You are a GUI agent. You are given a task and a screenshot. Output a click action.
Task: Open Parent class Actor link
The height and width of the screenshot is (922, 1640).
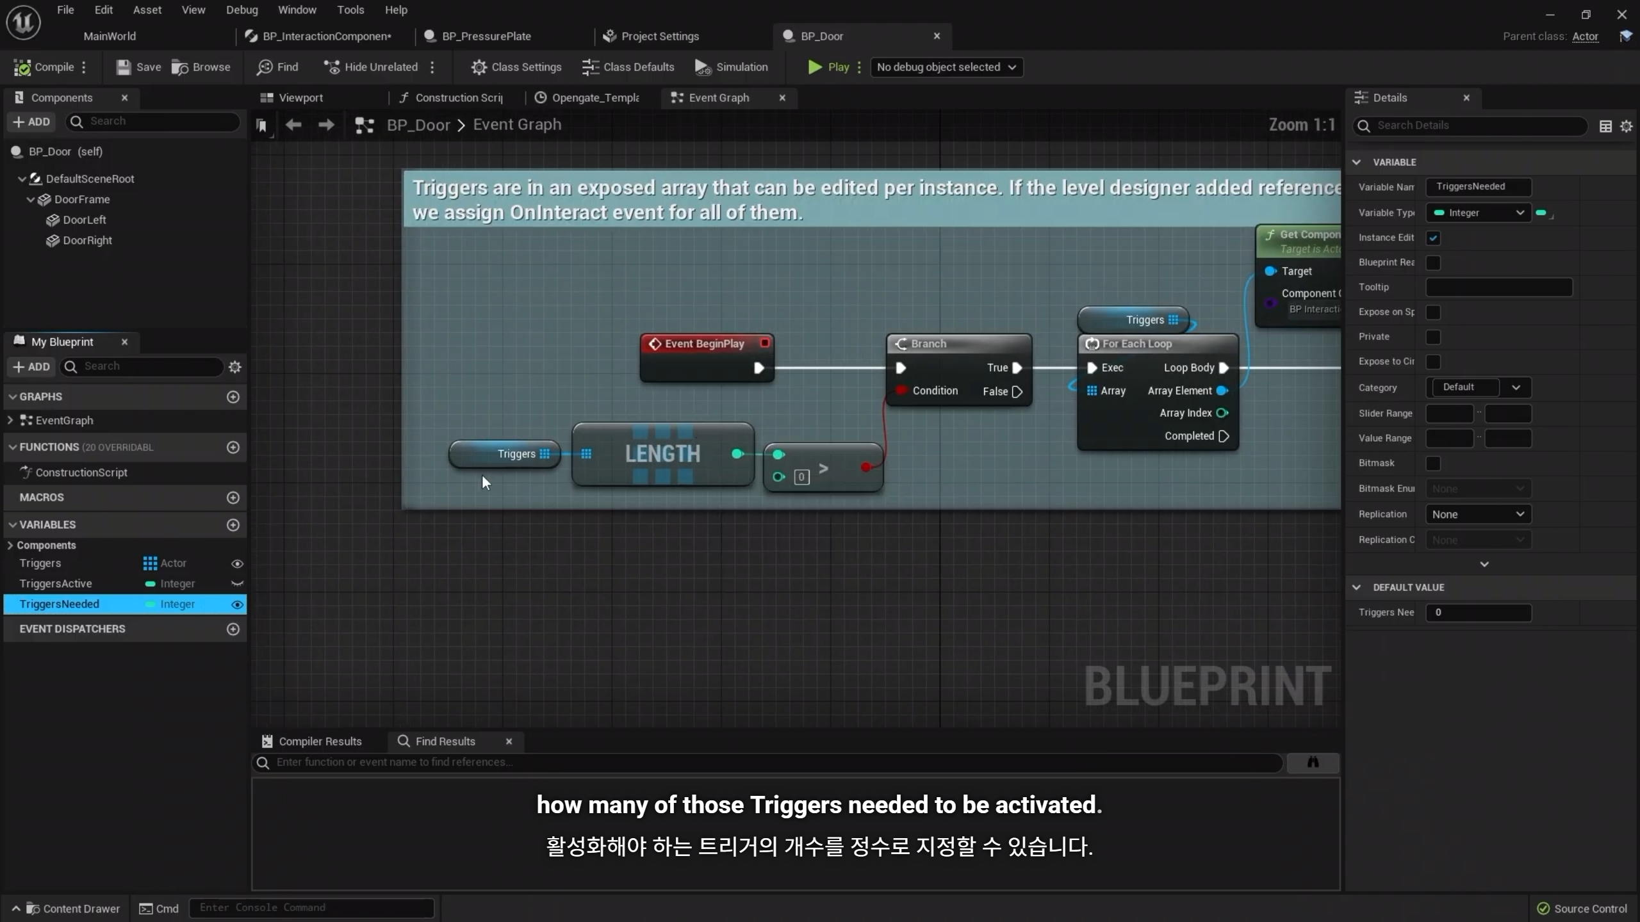1585,36
